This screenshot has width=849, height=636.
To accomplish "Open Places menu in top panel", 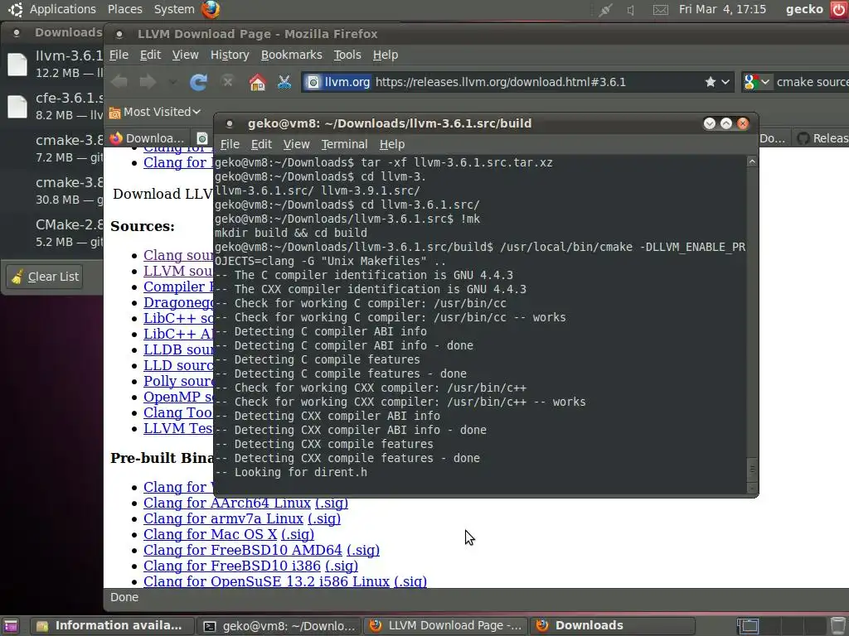I will (125, 9).
